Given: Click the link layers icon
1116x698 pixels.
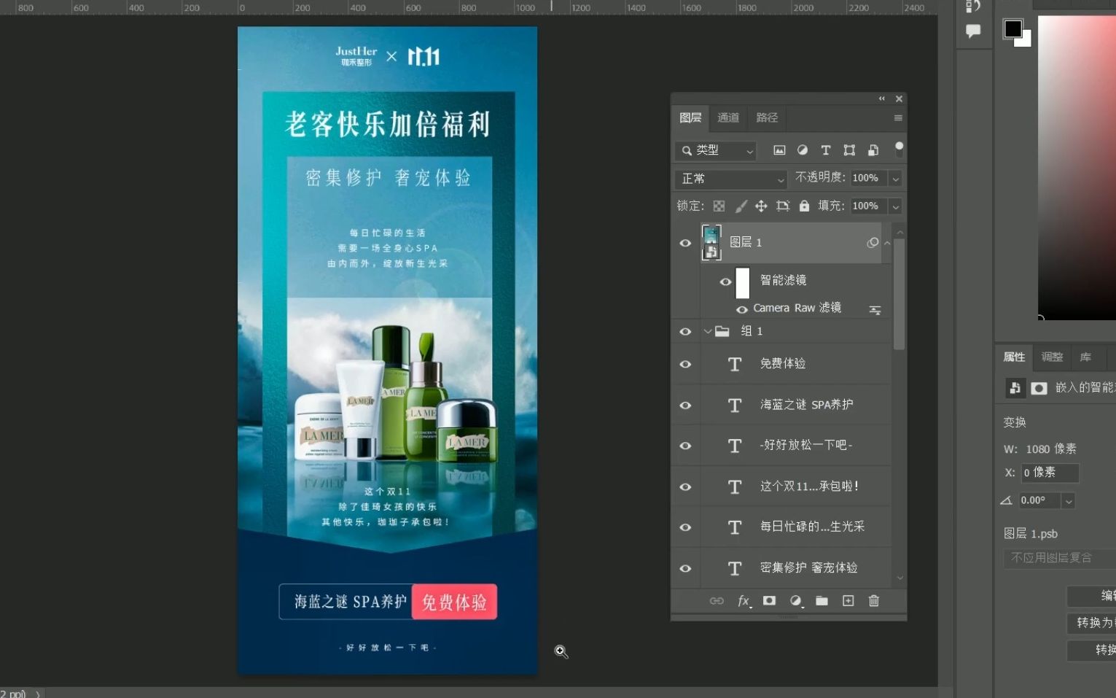Looking at the screenshot, I should click(x=717, y=601).
